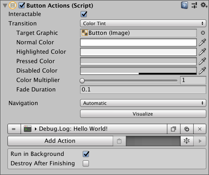Screen dimensions: 209x175
Task: Click the circled plus icon on Debug.Log row
Action: (x=187, y=129)
